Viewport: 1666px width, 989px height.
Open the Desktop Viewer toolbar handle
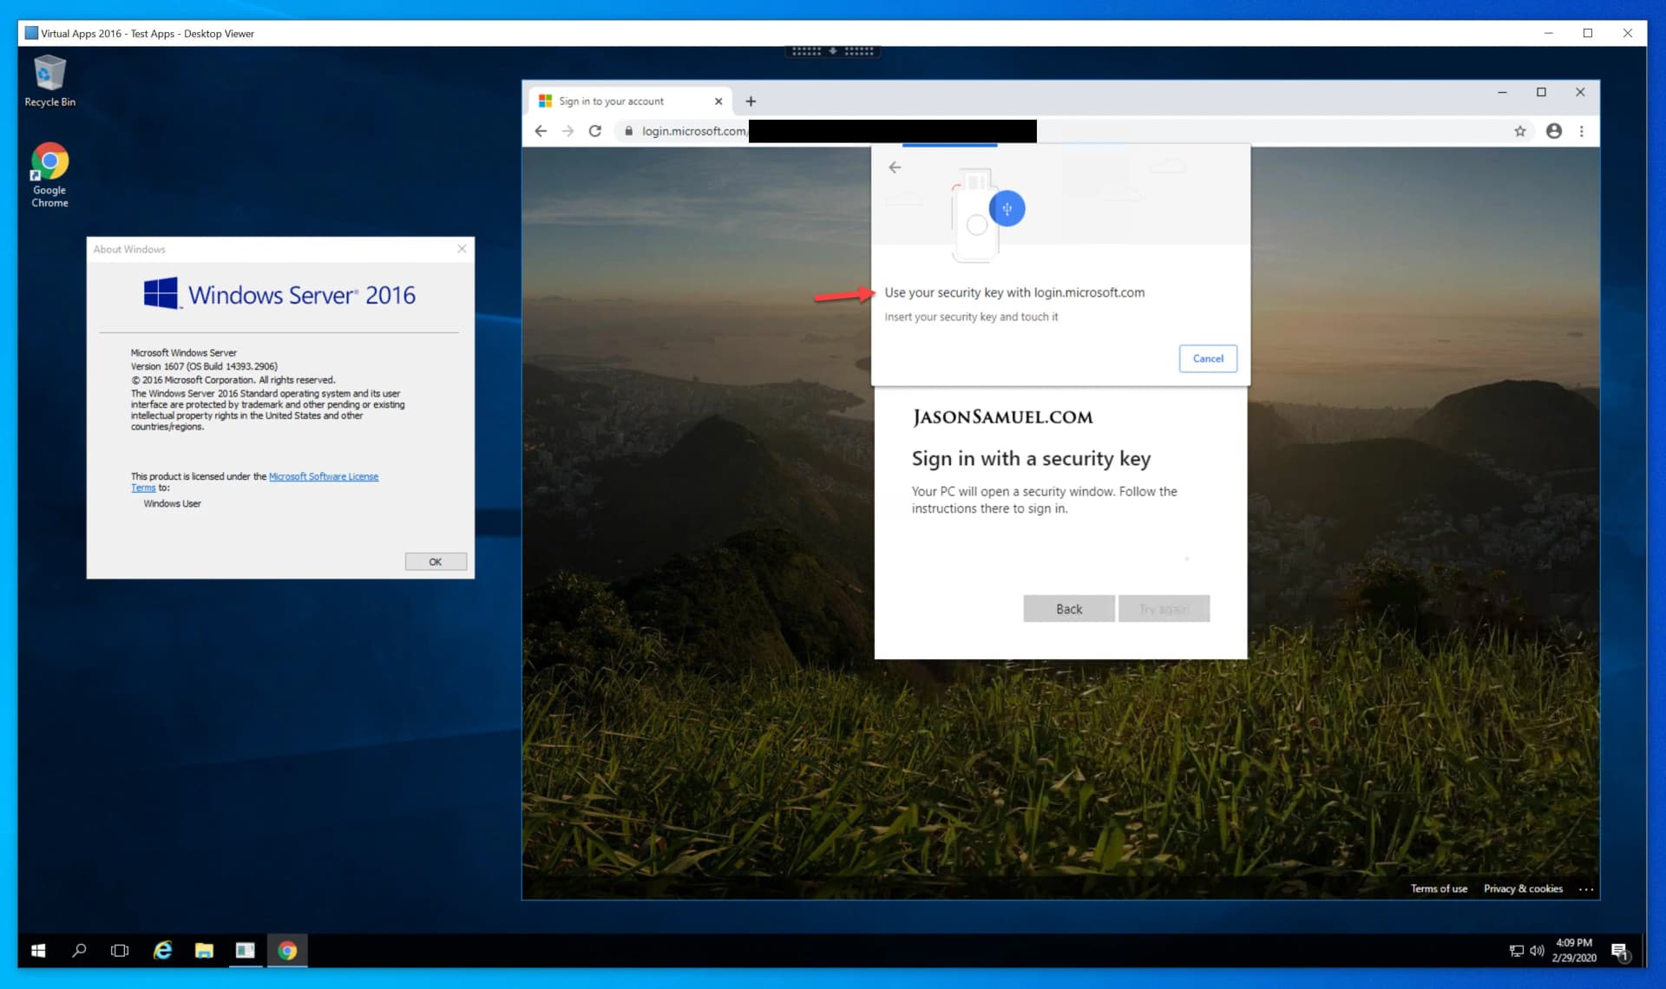(x=833, y=51)
